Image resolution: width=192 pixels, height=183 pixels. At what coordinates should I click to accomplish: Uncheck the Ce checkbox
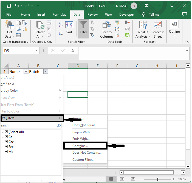(6, 137)
